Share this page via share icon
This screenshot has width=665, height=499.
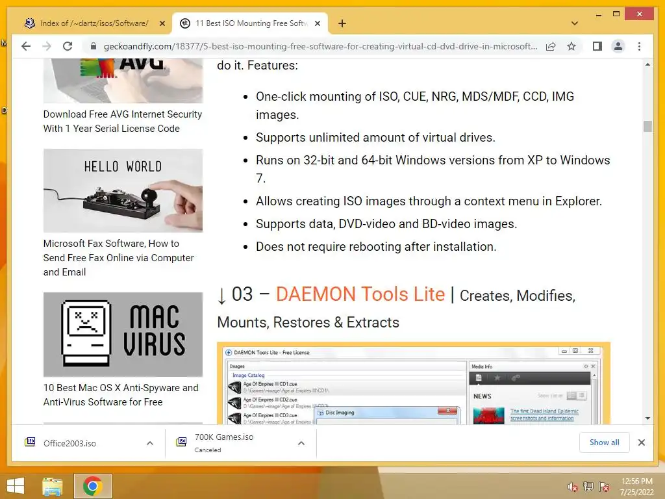(551, 46)
